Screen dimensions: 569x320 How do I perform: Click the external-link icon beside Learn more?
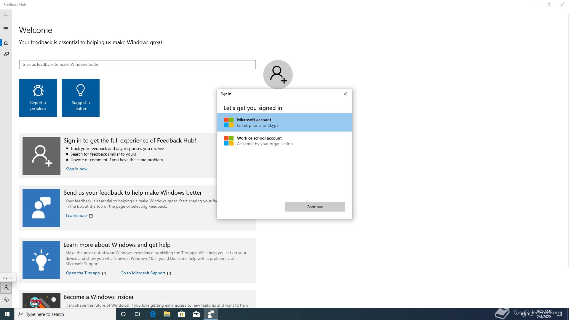91,216
